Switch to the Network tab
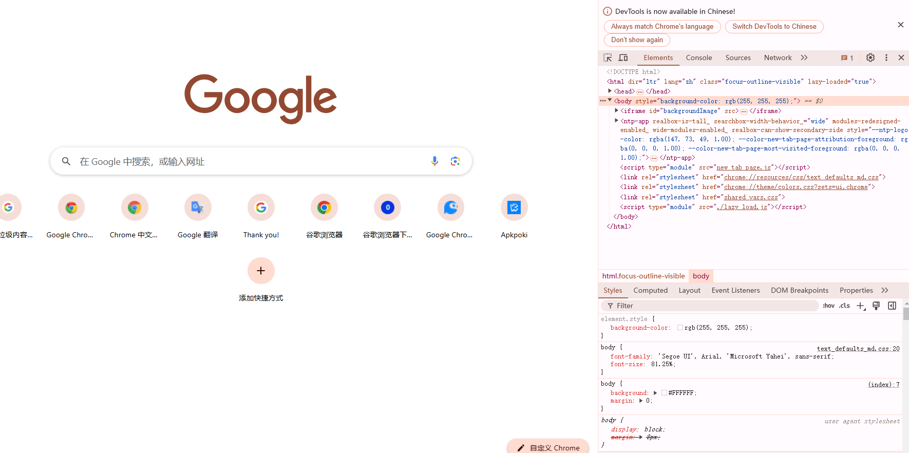The image size is (909, 453). (778, 58)
